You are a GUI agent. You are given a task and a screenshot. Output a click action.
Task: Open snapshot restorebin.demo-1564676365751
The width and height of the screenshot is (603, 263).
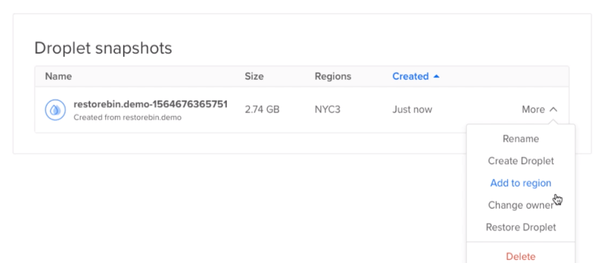[x=150, y=104]
